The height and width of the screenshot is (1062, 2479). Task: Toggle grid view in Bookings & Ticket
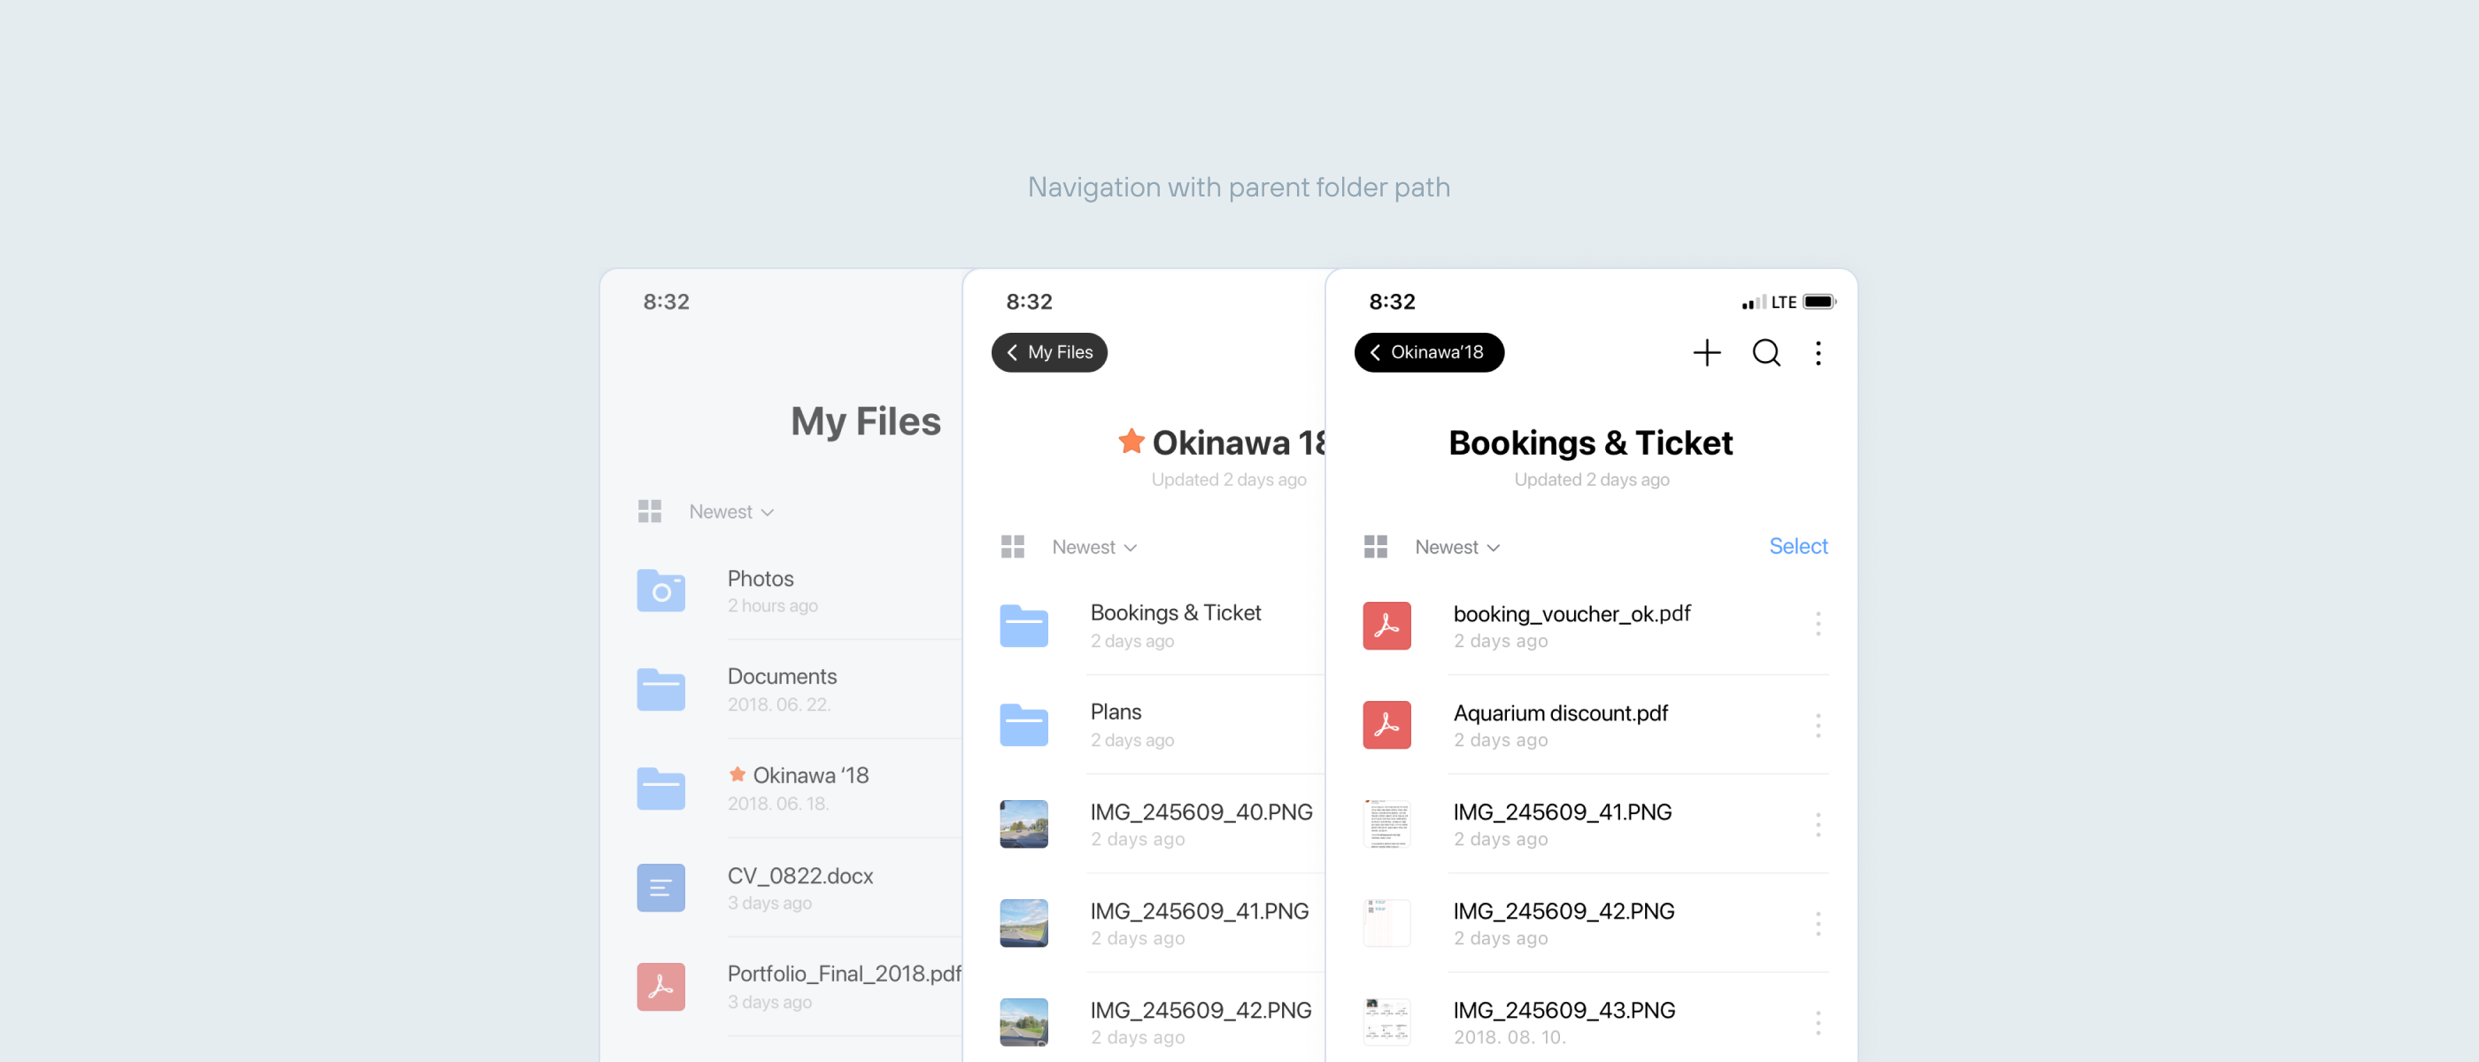(x=1375, y=547)
